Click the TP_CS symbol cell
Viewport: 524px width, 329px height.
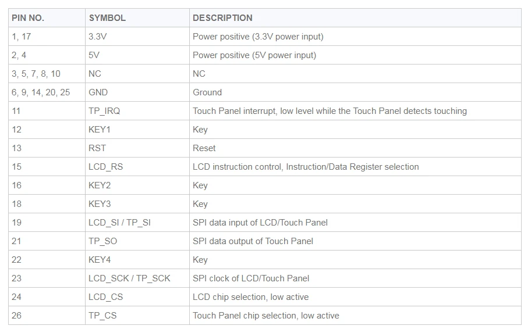point(137,315)
